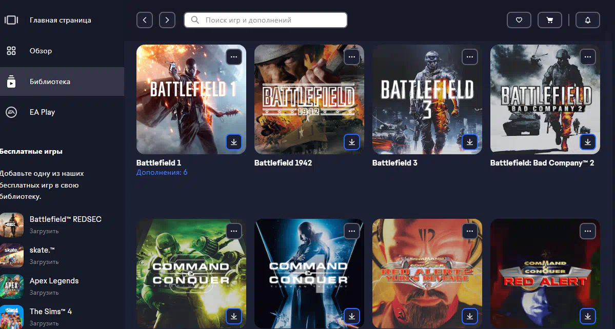This screenshot has width=615, height=329.
Task: Click the back navigation arrow
Action: 145,20
